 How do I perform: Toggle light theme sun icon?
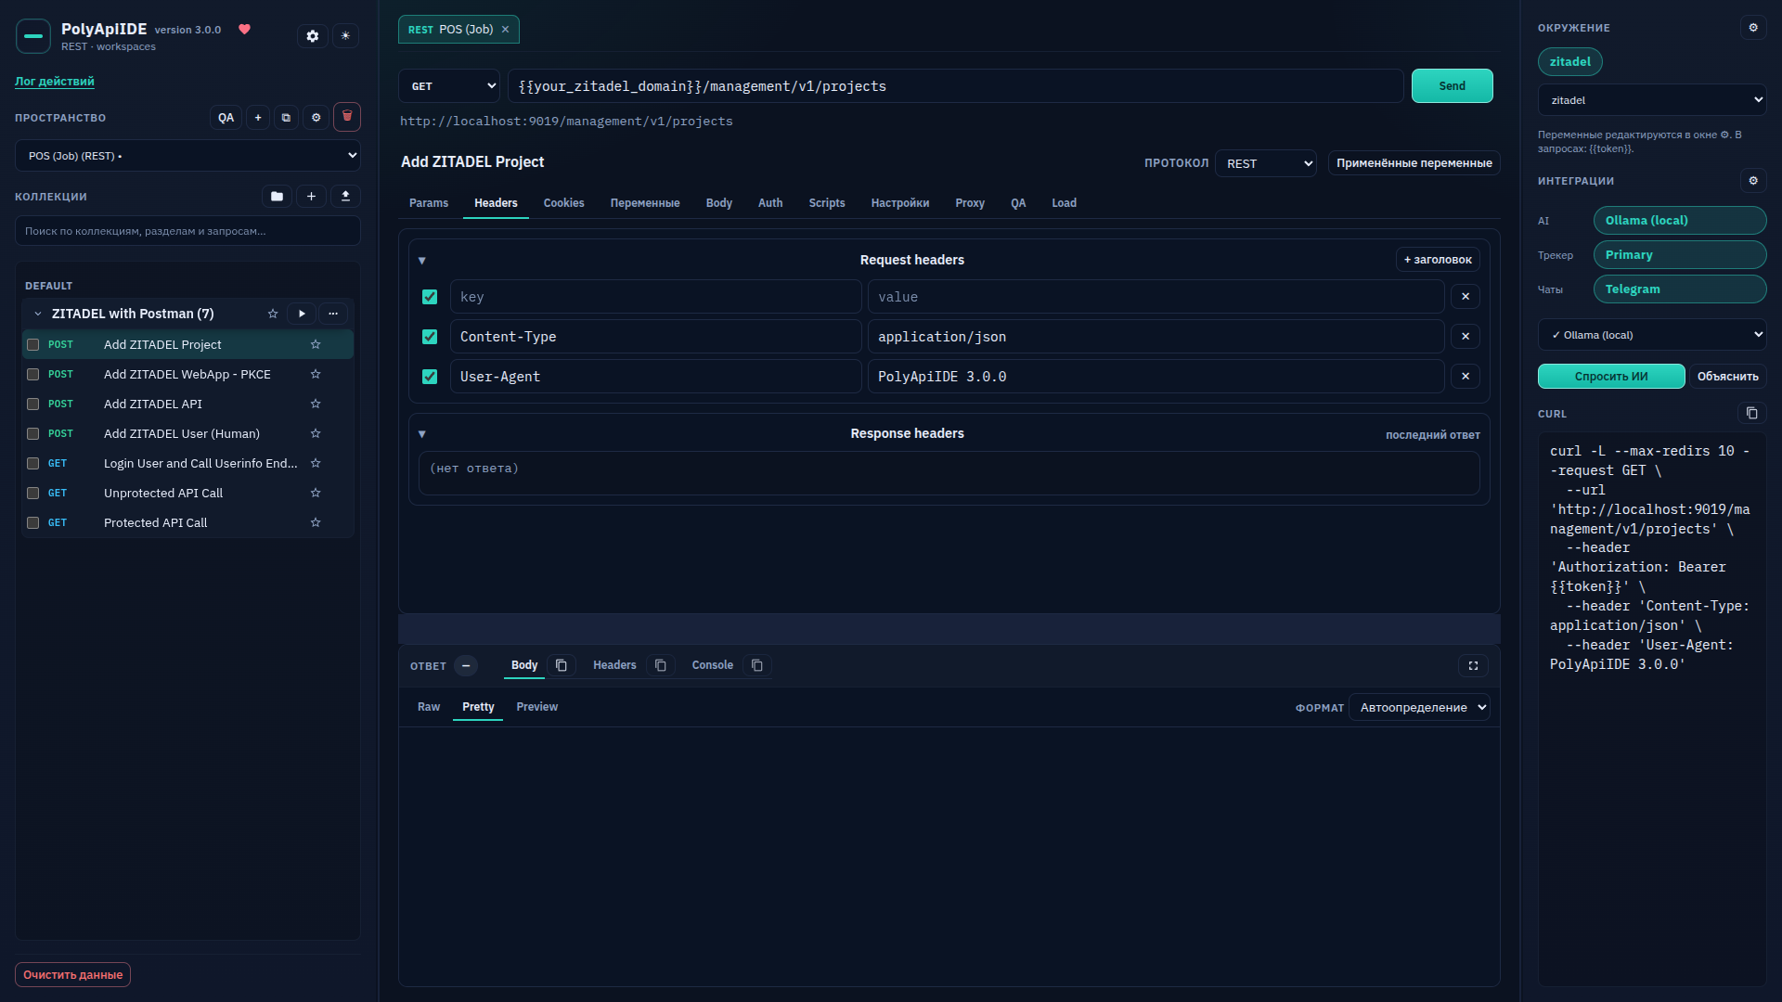pyautogui.click(x=345, y=36)
